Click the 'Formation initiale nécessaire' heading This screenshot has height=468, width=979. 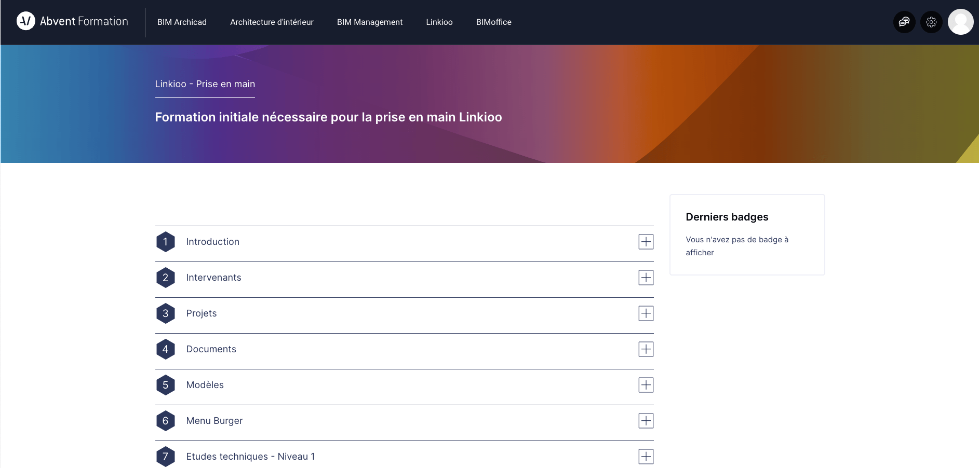(329, 117)
